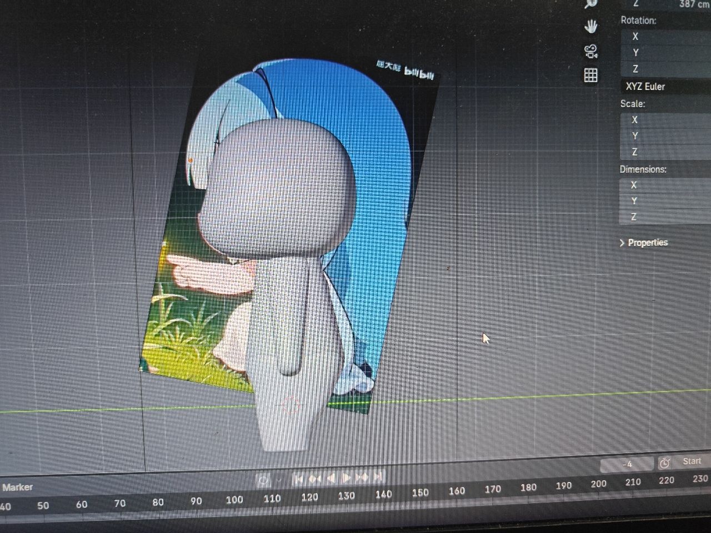The height and width of the screenshot is (533, 711).
Task: Play the animation in reverse
Action: 331,478
